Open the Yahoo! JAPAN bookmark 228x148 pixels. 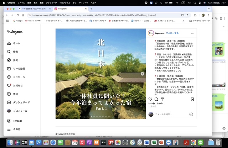(x=33, y=21)
